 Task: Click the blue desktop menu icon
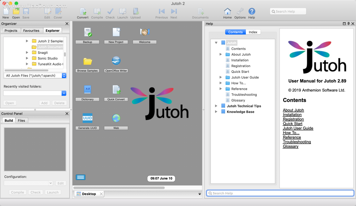tap(81, 177)
